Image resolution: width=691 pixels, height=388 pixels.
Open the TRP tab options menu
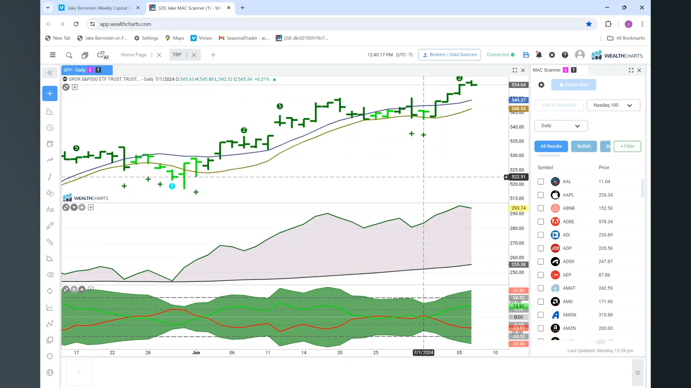coord(186,55)
